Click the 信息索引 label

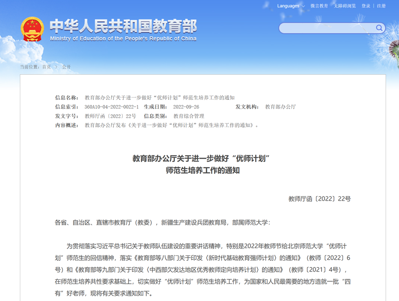pyautogui.click(x=67, y=107)
